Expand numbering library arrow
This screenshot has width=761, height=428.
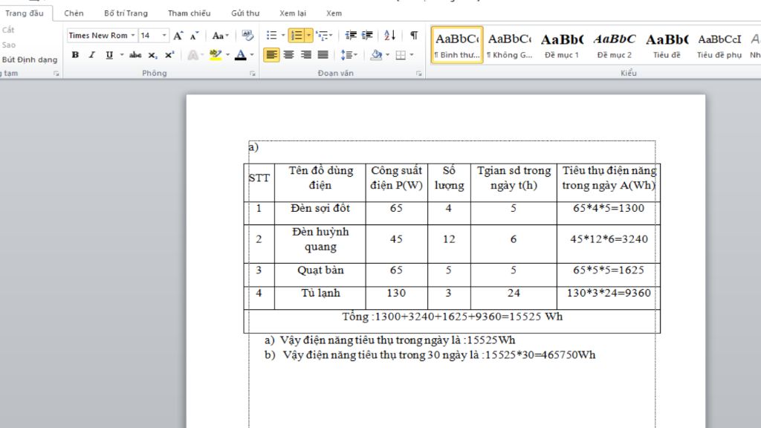pos(308,35)
